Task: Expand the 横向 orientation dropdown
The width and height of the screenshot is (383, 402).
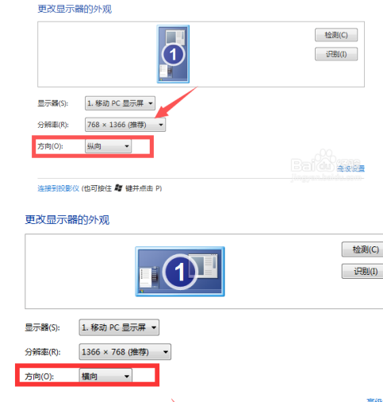Action: pos(105,376)
